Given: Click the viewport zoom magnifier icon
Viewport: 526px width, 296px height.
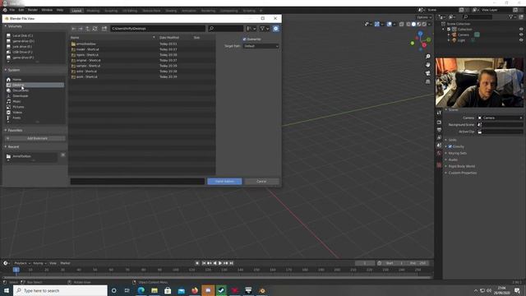Looking at the screenshot, I should click(x=427, y=57).
